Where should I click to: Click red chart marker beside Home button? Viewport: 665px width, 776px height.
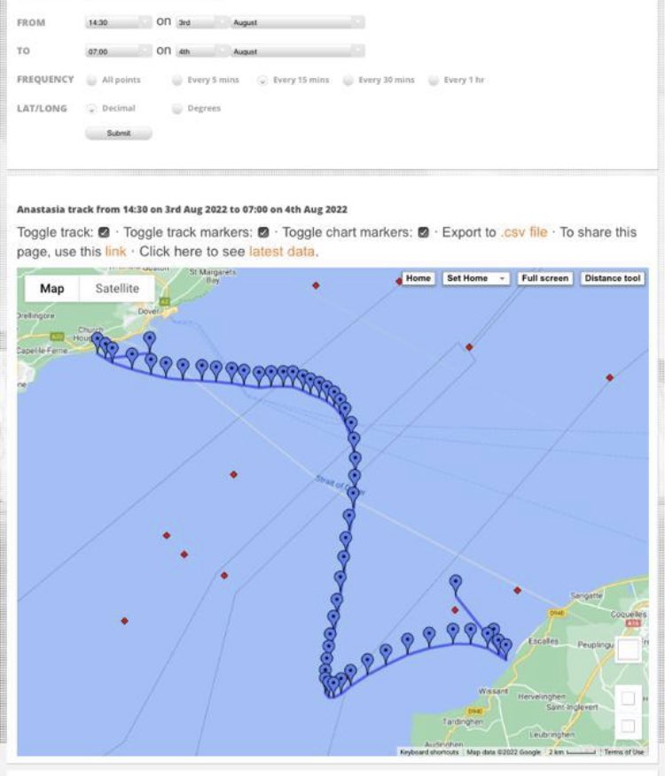398,282
